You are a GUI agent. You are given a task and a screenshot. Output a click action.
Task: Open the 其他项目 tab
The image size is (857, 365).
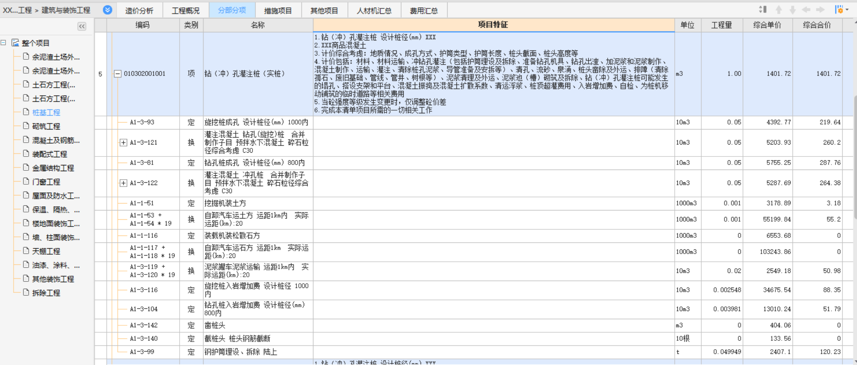pos(324,10)
